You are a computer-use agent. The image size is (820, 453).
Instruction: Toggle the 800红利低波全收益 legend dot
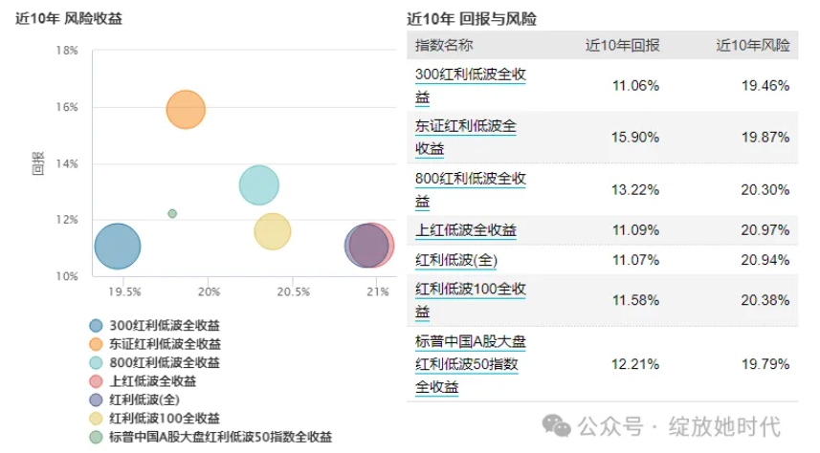96,363
